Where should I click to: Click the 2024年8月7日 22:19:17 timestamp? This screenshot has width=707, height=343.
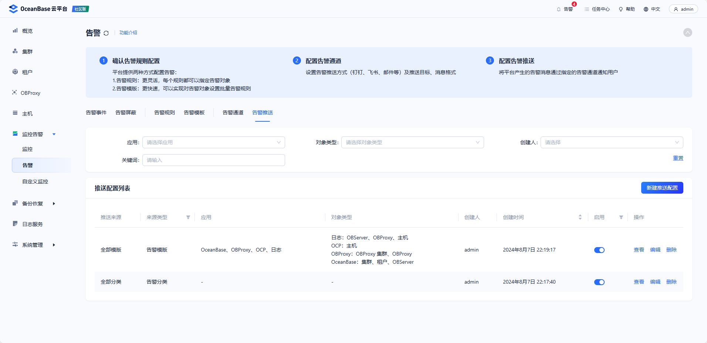[x=529, y=250]
